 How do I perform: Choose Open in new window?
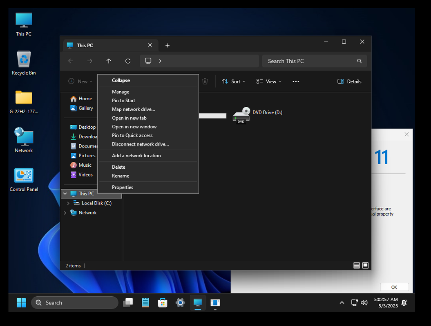[x=148, y=127]
